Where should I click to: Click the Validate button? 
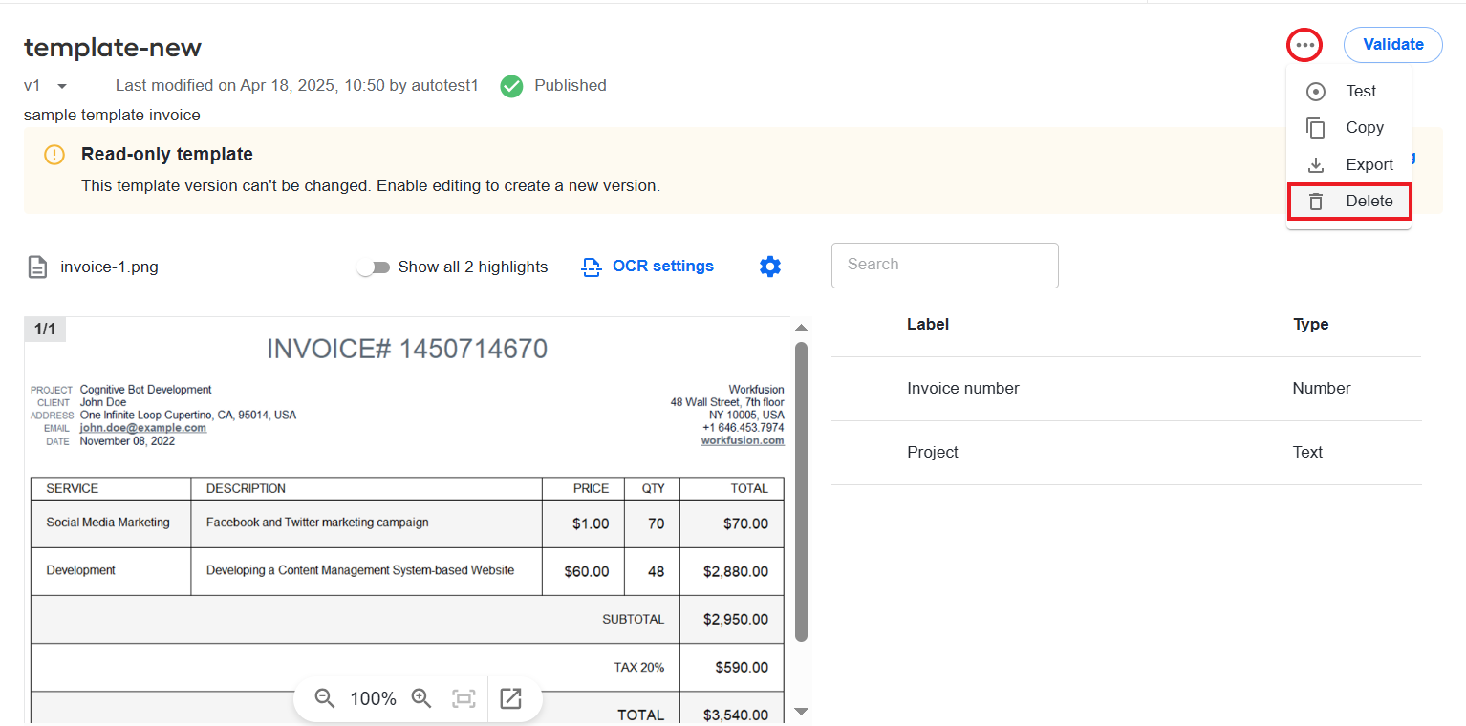coord(1392,45)
